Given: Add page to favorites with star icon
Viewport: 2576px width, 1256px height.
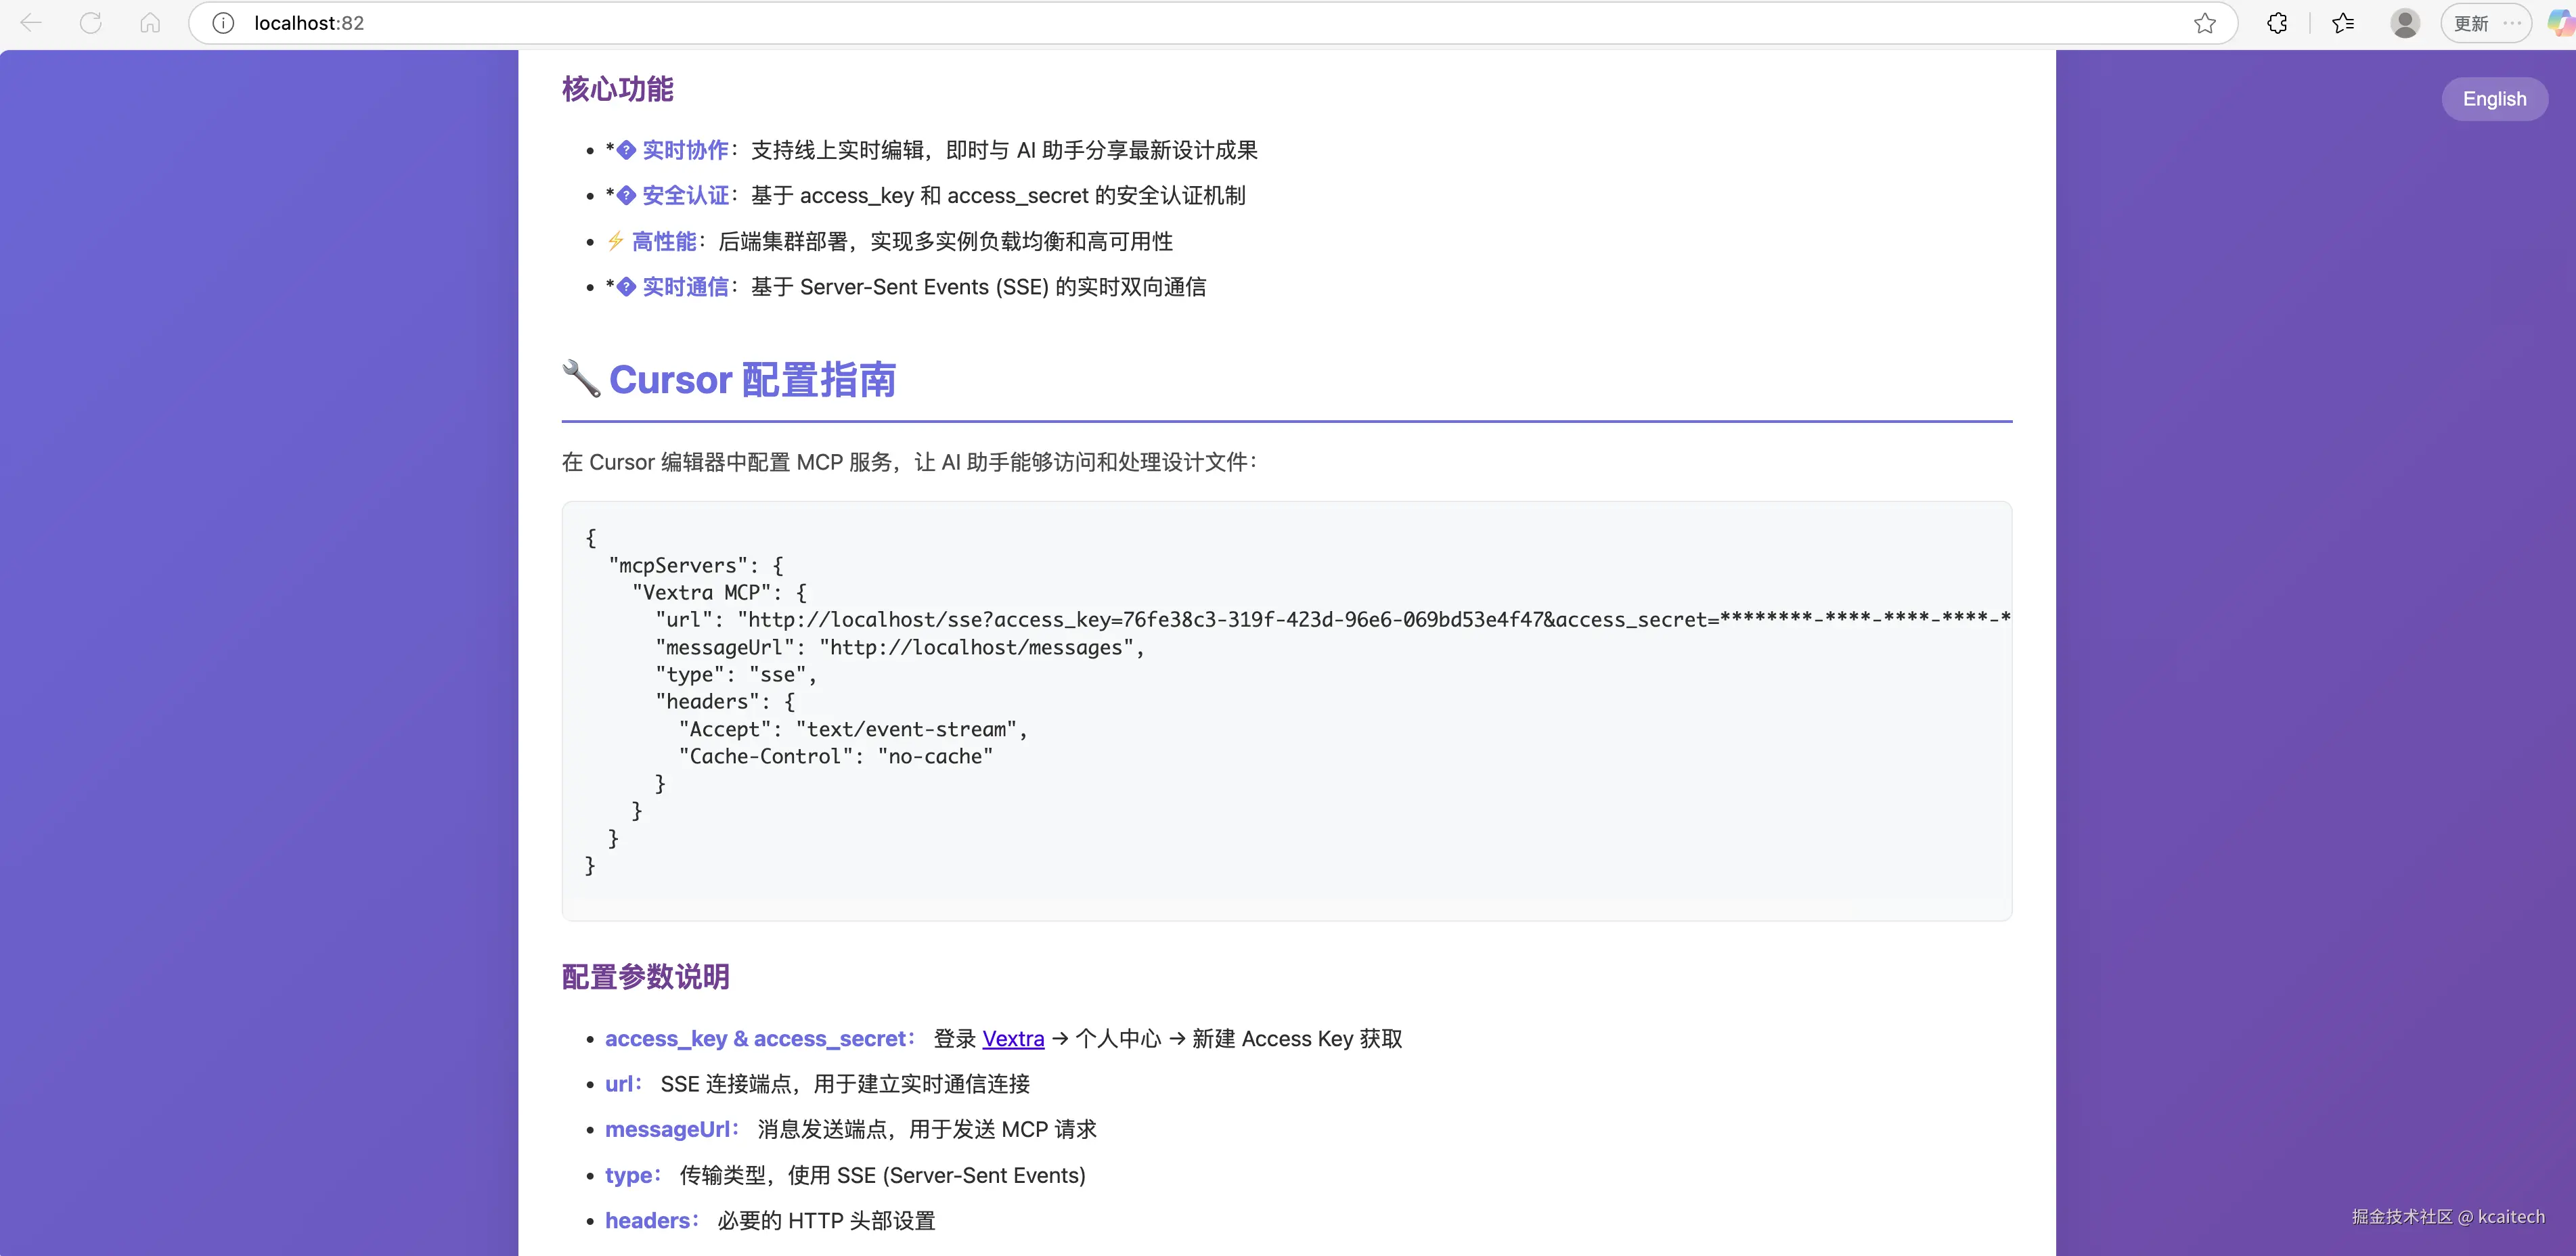Looking at the screenshot, I should pos(2204,23).
